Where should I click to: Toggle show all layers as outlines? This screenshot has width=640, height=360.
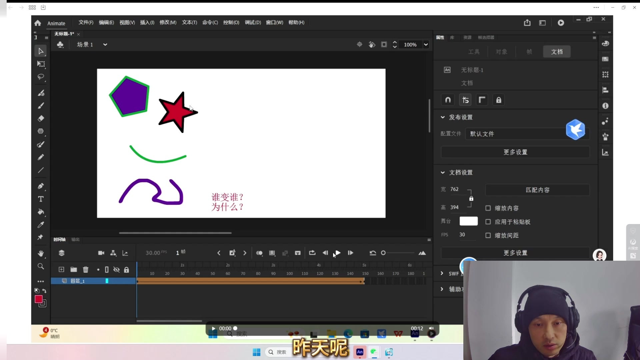point(107,270)
